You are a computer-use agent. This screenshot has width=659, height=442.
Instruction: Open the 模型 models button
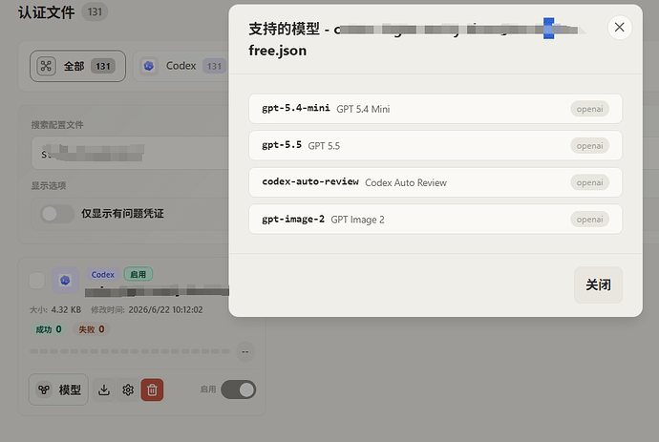click(x=58, y=389)
